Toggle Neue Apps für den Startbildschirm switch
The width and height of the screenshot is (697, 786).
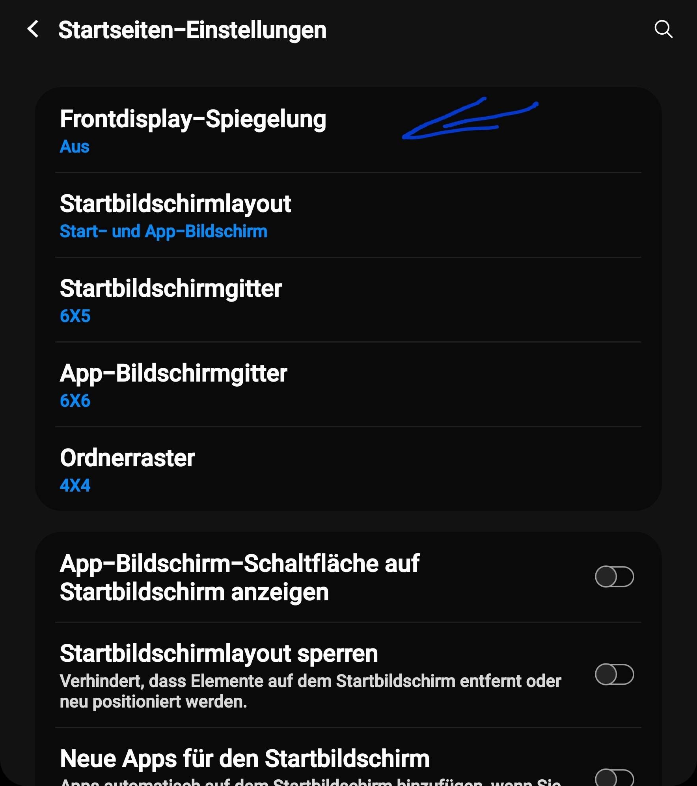tap(614, 777)
